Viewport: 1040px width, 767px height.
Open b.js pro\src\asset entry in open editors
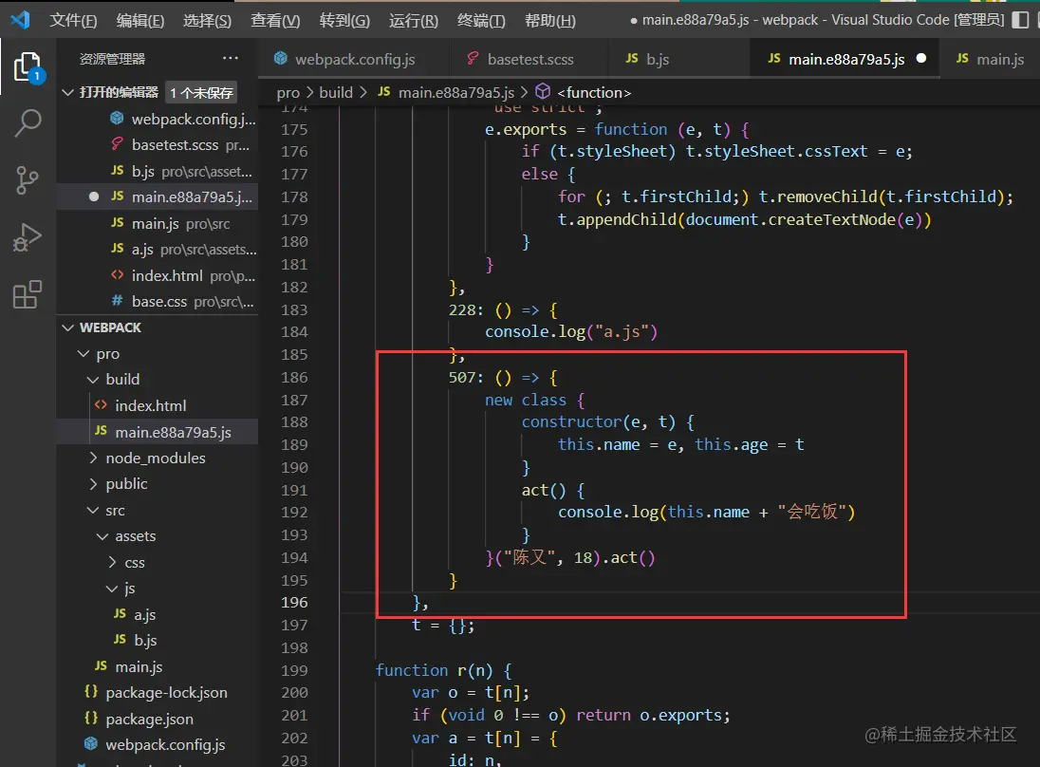click(x=158, y=171)
